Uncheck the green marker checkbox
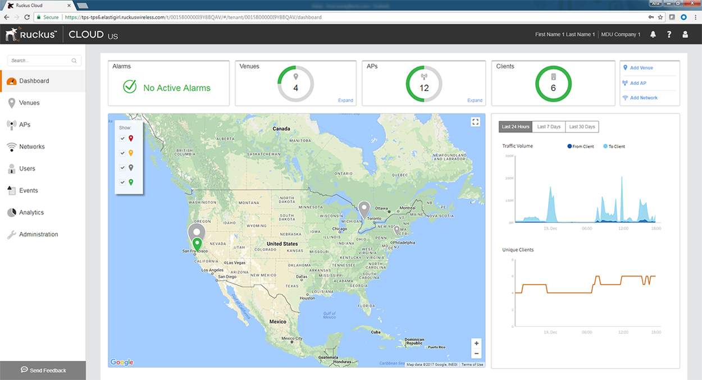Screen dimensions: 702x380 point(122,182)
